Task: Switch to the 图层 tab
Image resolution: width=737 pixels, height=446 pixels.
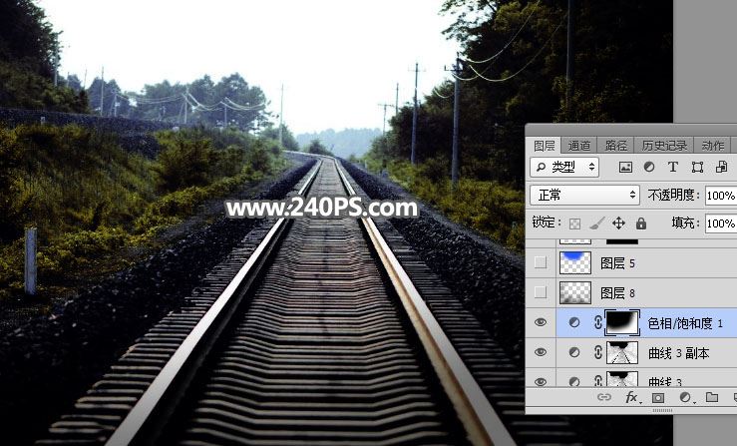Action: coord(544,146)
